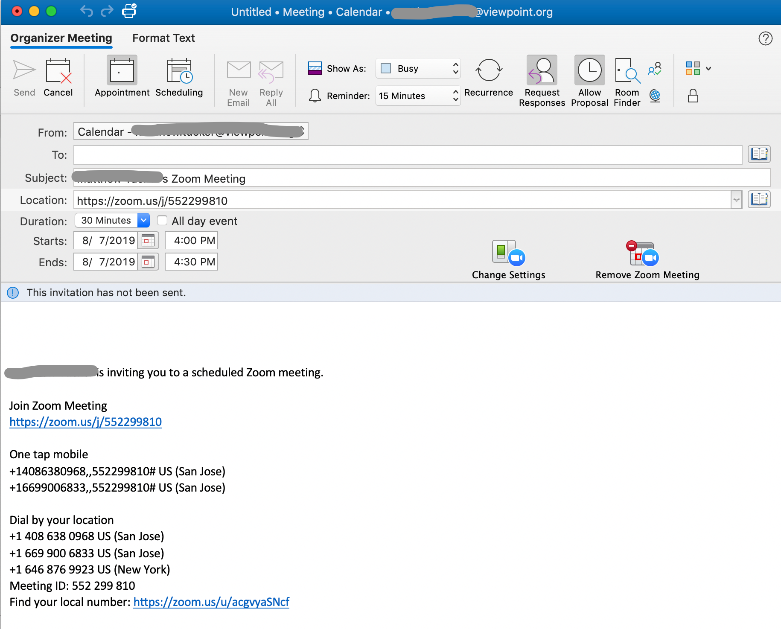This screenshot has width=781, height=629.
Task: Click the Send meeting invitation icon
Action: point(24,70)
